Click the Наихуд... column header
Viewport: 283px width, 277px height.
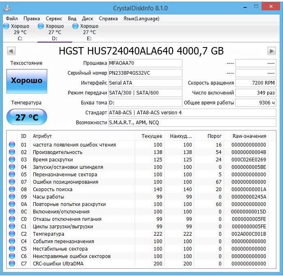[179, 136]
